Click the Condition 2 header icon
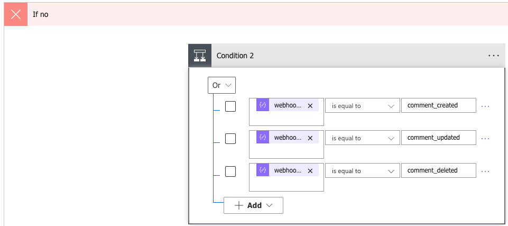The width and height of the screenshot is (508, 226). pos(200,56)
